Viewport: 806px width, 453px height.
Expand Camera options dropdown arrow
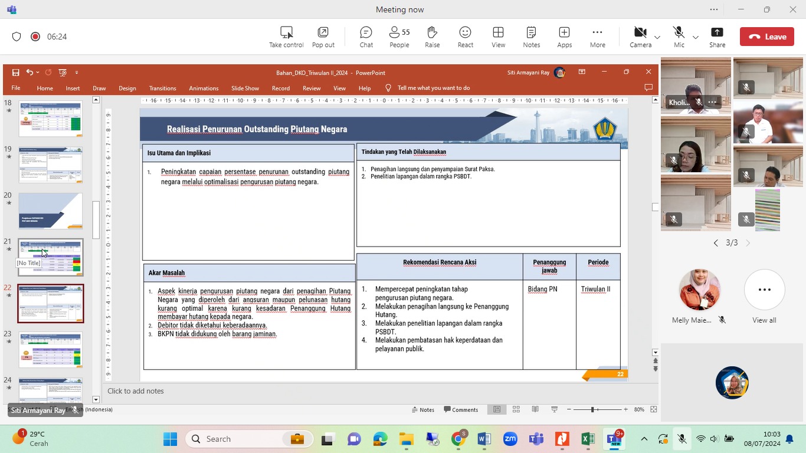pyautogui.click(x=657, y=37)
